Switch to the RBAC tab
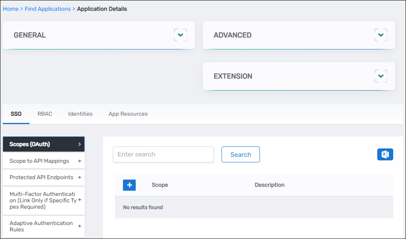 click(45, 114)
